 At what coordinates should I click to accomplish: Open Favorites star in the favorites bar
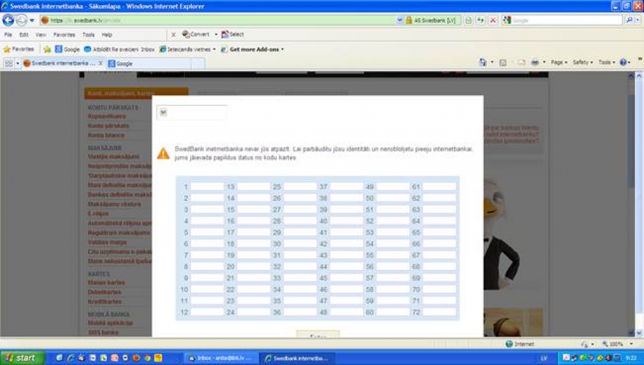point(19,49)
